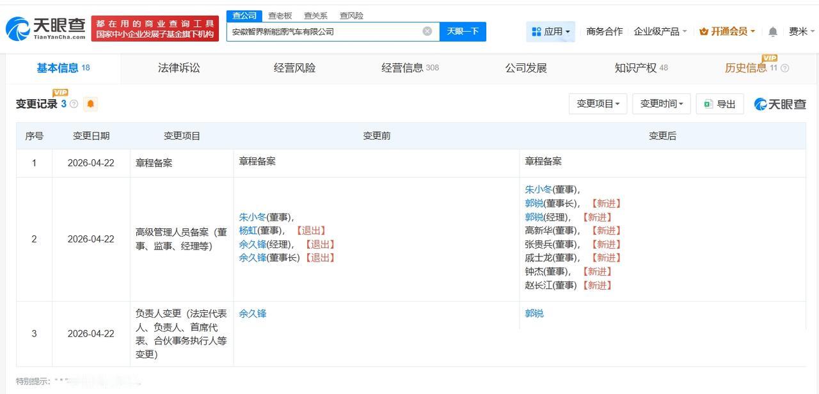Click the 天眼查 watermark logo right of 导出
This screenshot has height=394, width=819.
[780, 104]
